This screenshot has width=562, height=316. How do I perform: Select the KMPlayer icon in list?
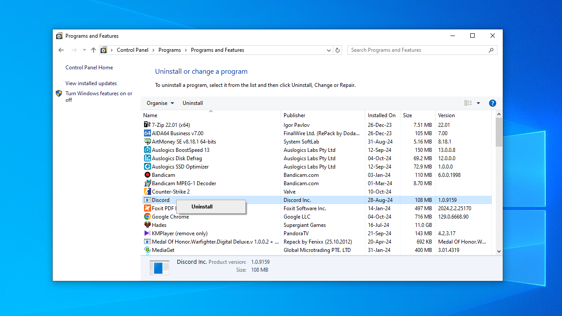pyautogui.click(x=147, y=233)
